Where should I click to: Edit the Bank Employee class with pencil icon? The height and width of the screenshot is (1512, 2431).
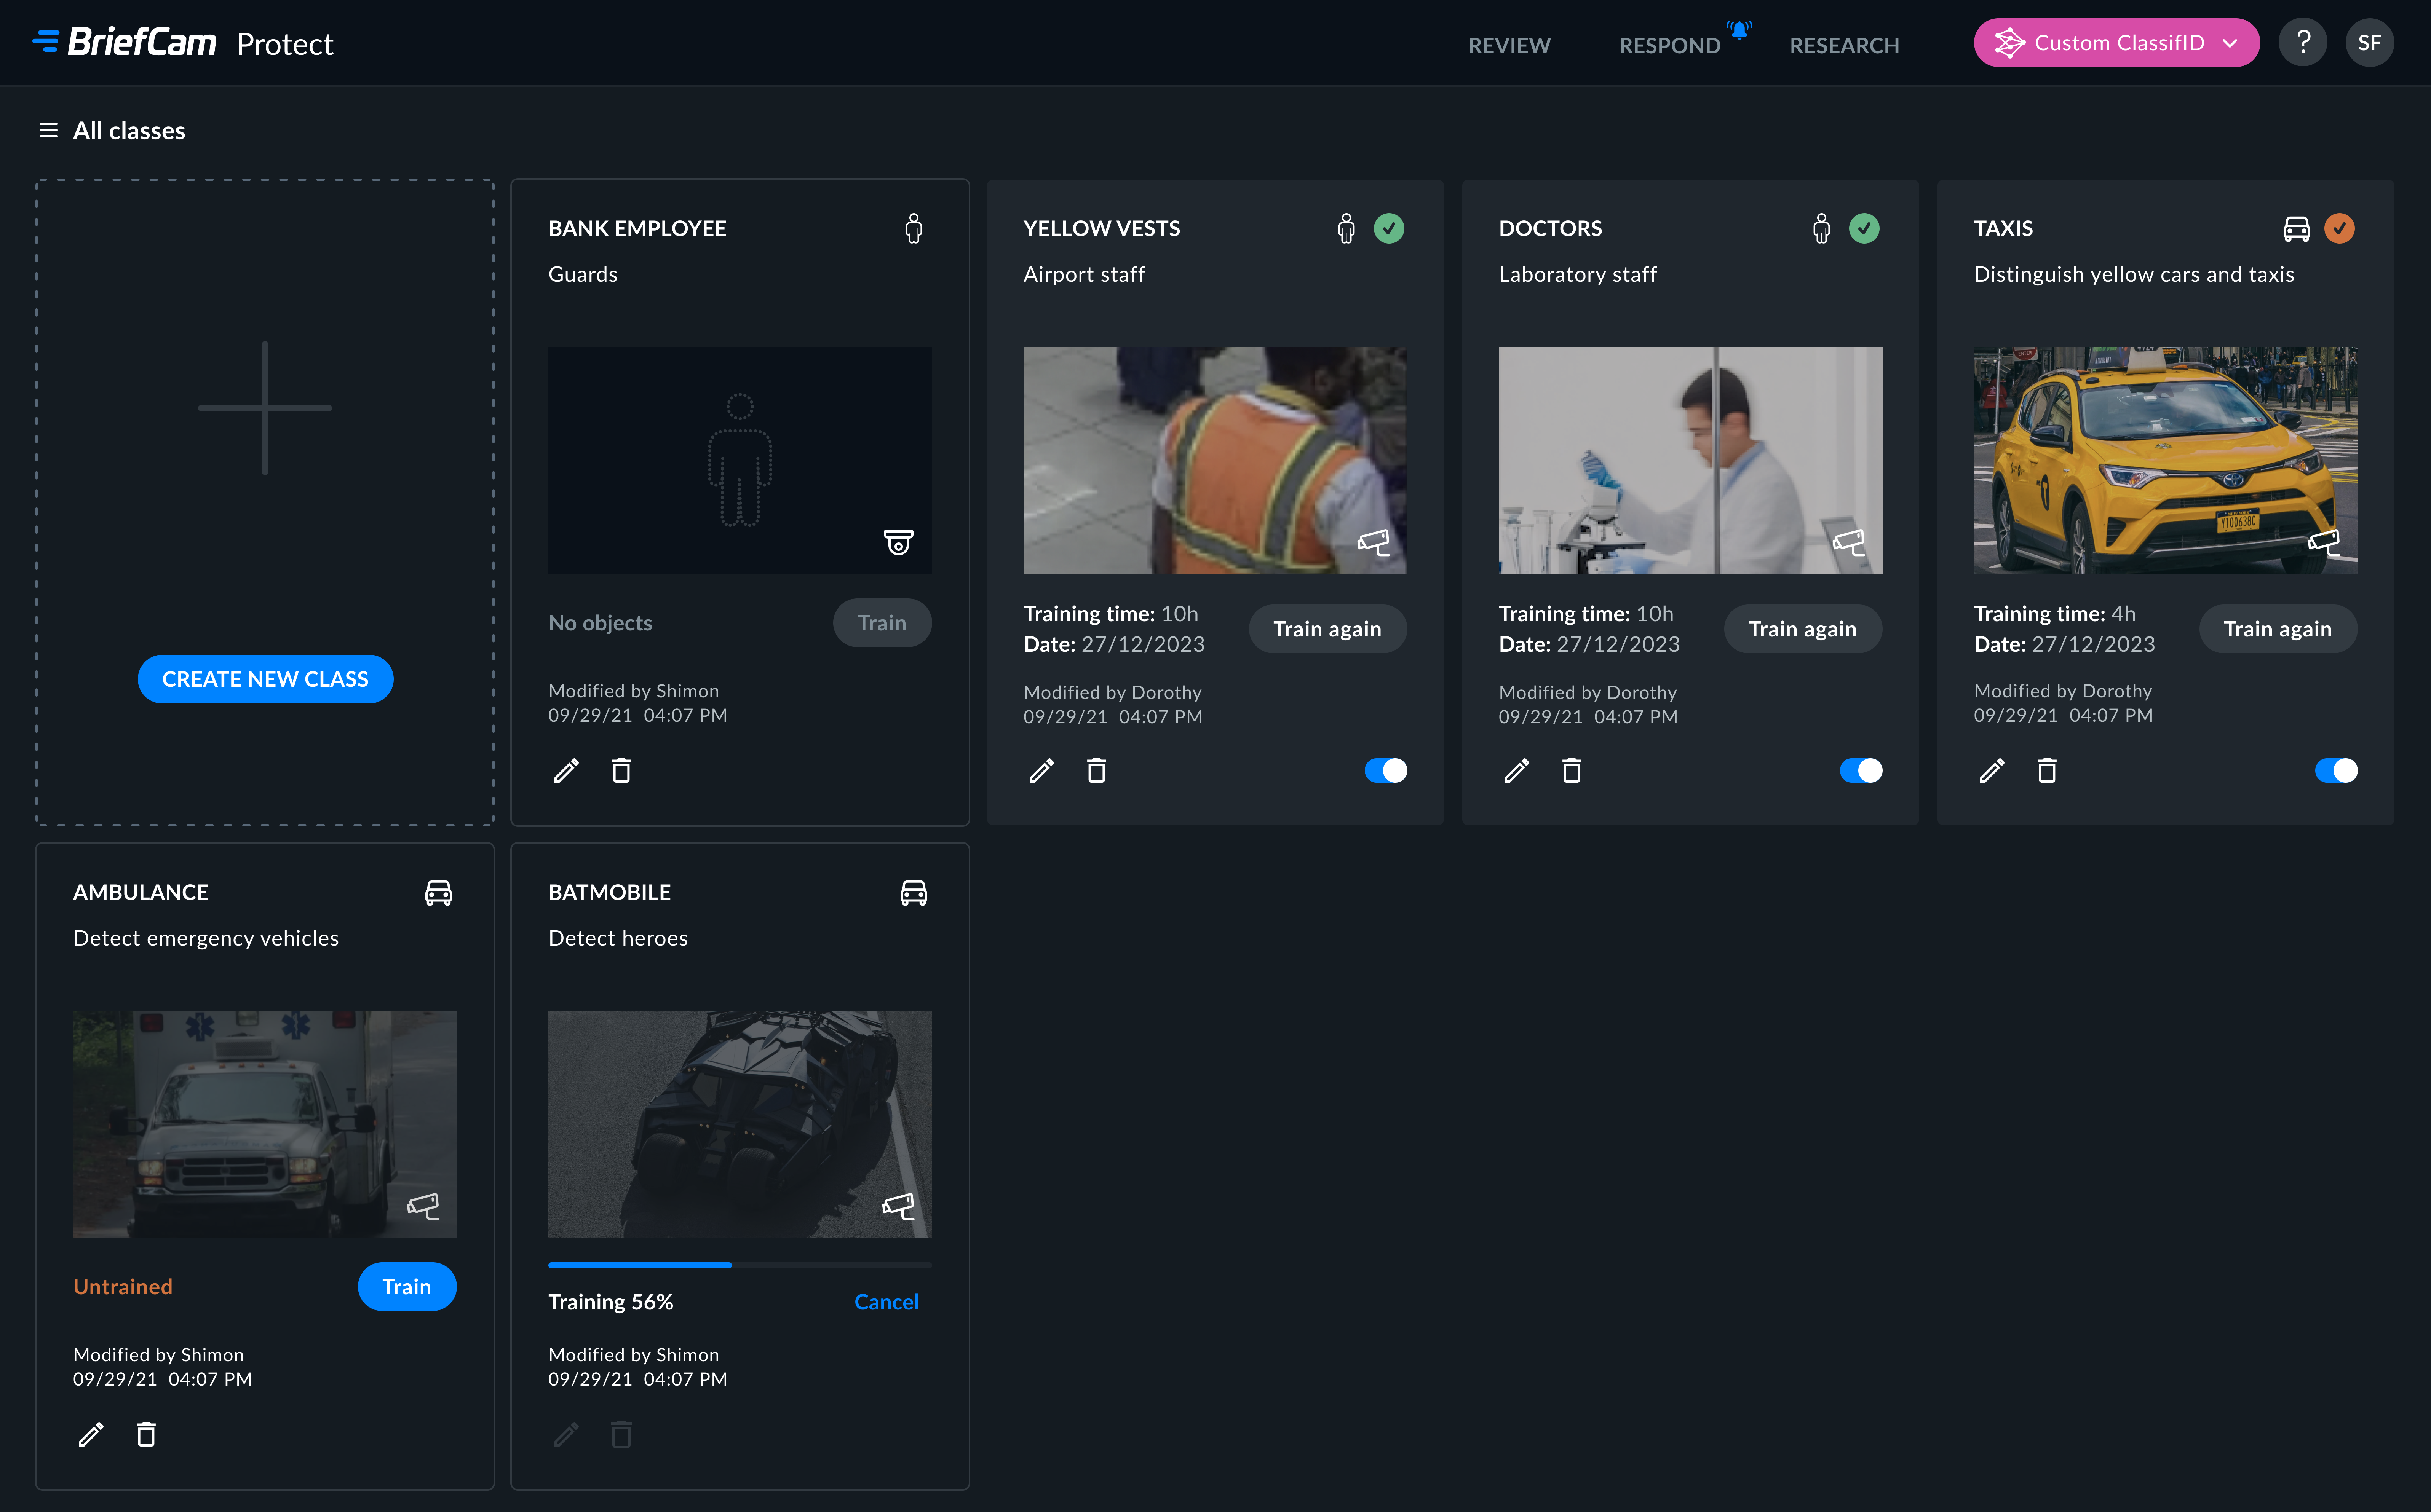coord(566,771)
